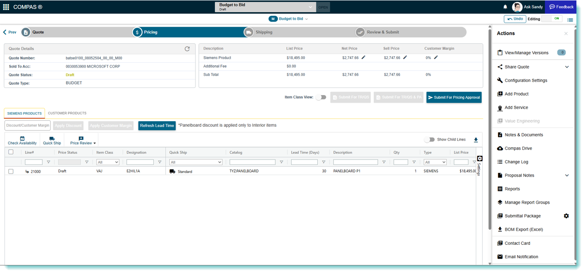Download the product grid as export
This screenshot has height=274, width=585.
tap(476, 140)
